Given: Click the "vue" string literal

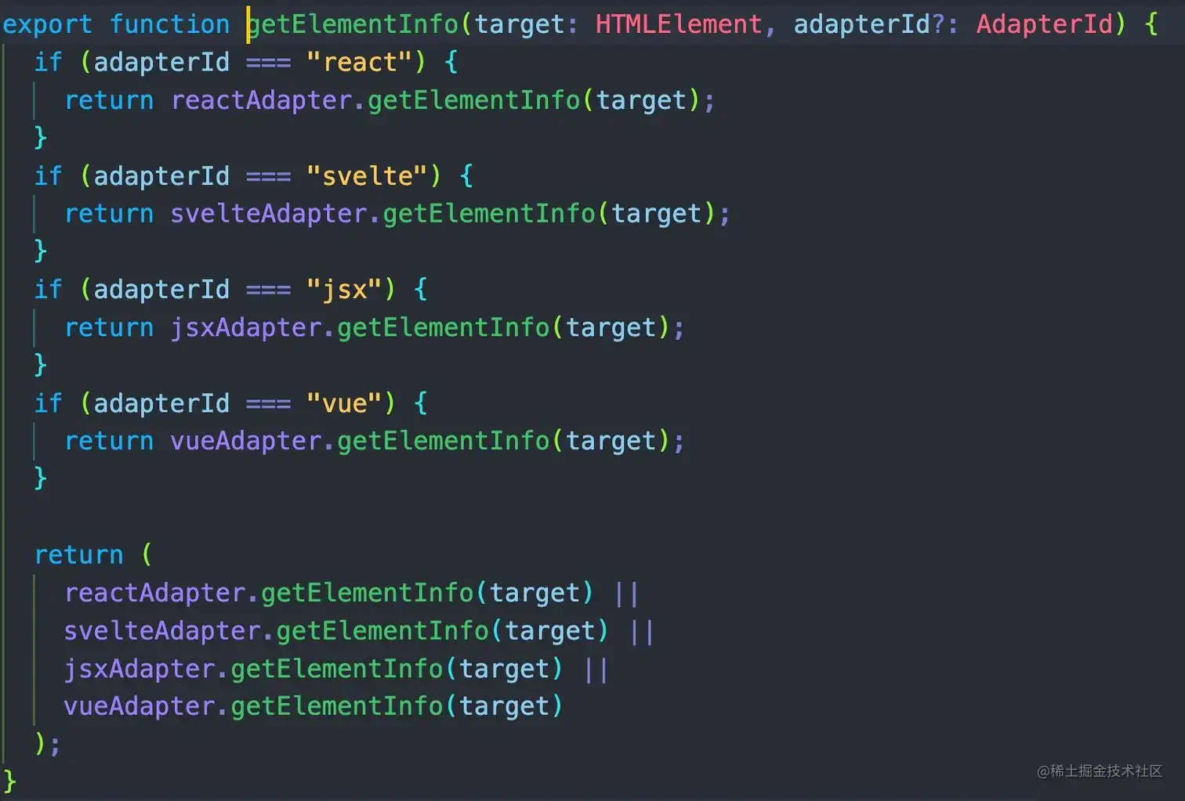Looking at the screenshot, I should click(x=344, y=403).
